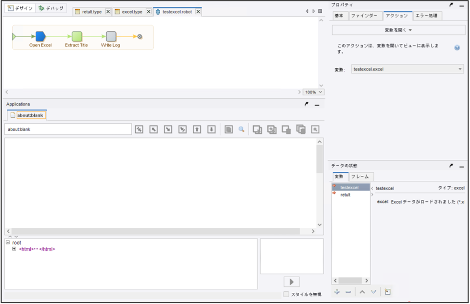Screen dimensions: 470x304
Task: Add a new variable with the plus icon
Action: tap(337, 291)
